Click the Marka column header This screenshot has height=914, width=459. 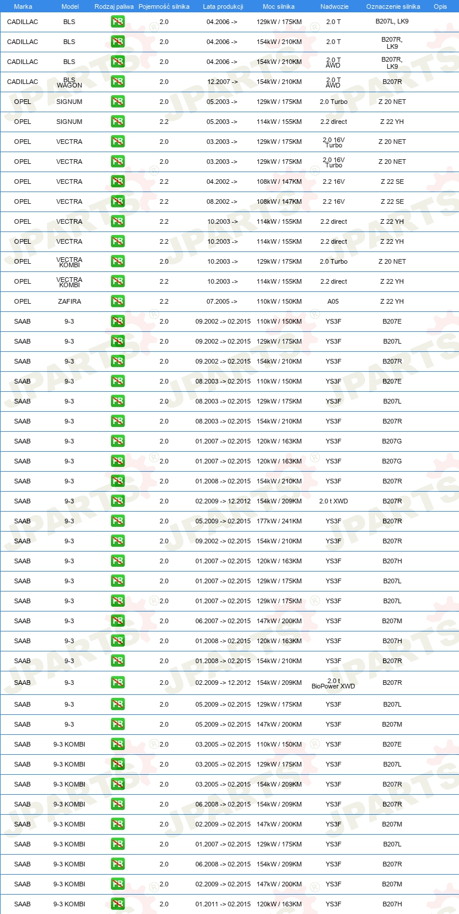tap(23, 6)
